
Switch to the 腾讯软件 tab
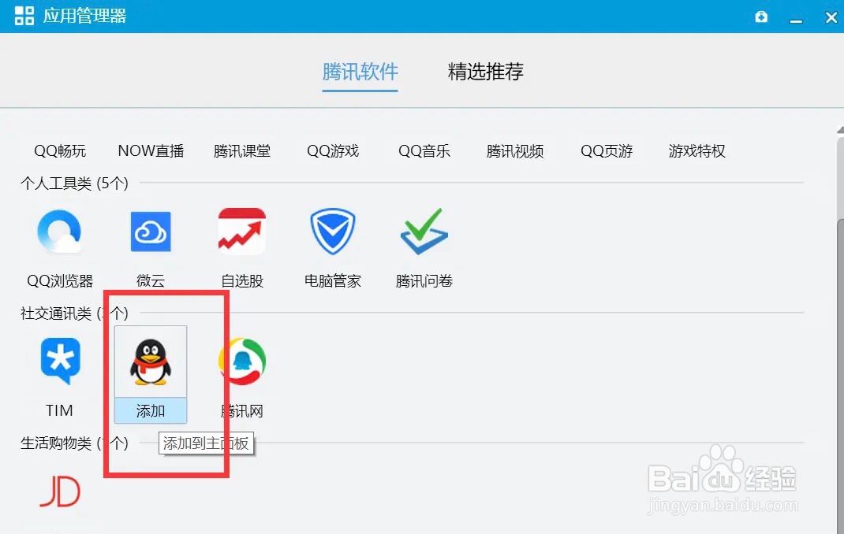[360, 72]
